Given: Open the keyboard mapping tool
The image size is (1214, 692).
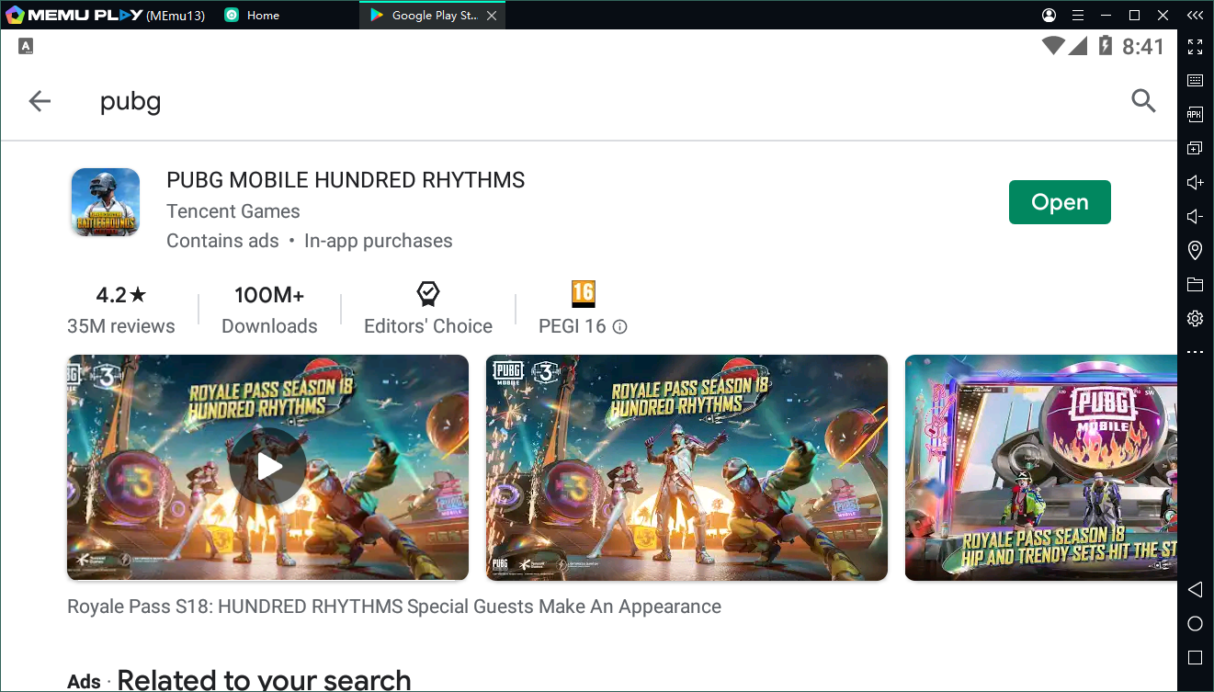Looking at the screenshot, I should [x=1195, y=81].
